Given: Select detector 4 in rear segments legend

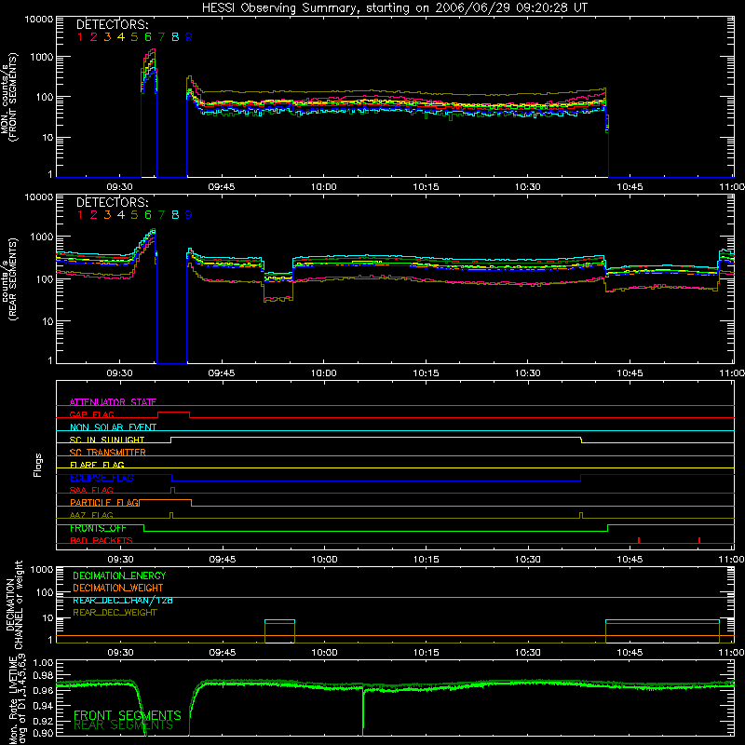Looking at the screenshot, I should [121, 215].
